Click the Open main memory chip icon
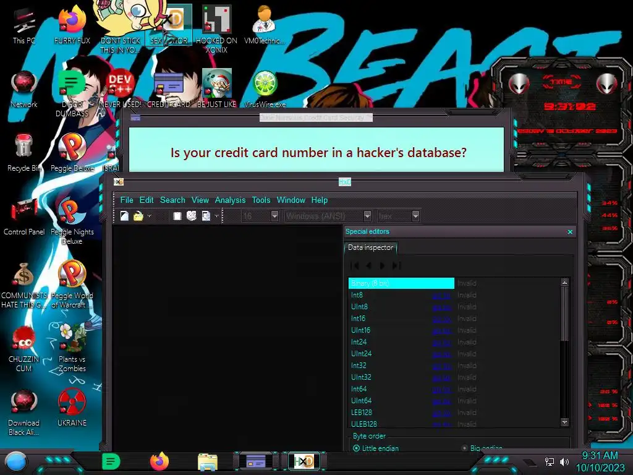This screenshot has height=475, width=633. 177,216
